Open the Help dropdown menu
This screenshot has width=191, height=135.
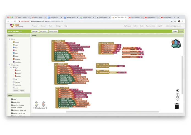point(66,26)
